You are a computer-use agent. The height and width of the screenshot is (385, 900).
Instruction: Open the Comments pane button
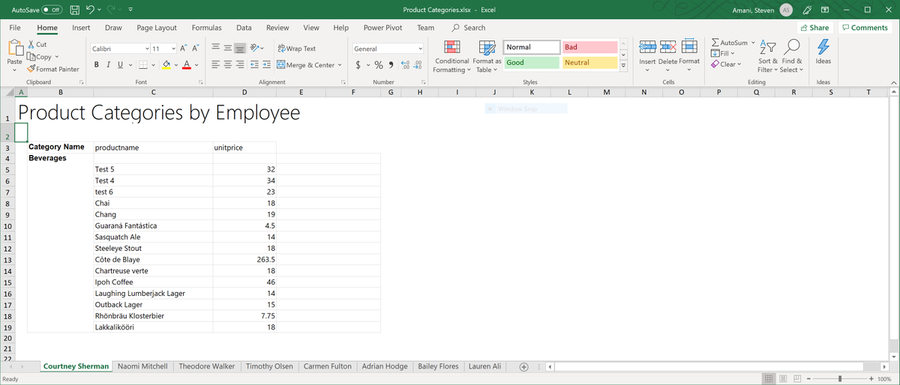tap(865, 28)
